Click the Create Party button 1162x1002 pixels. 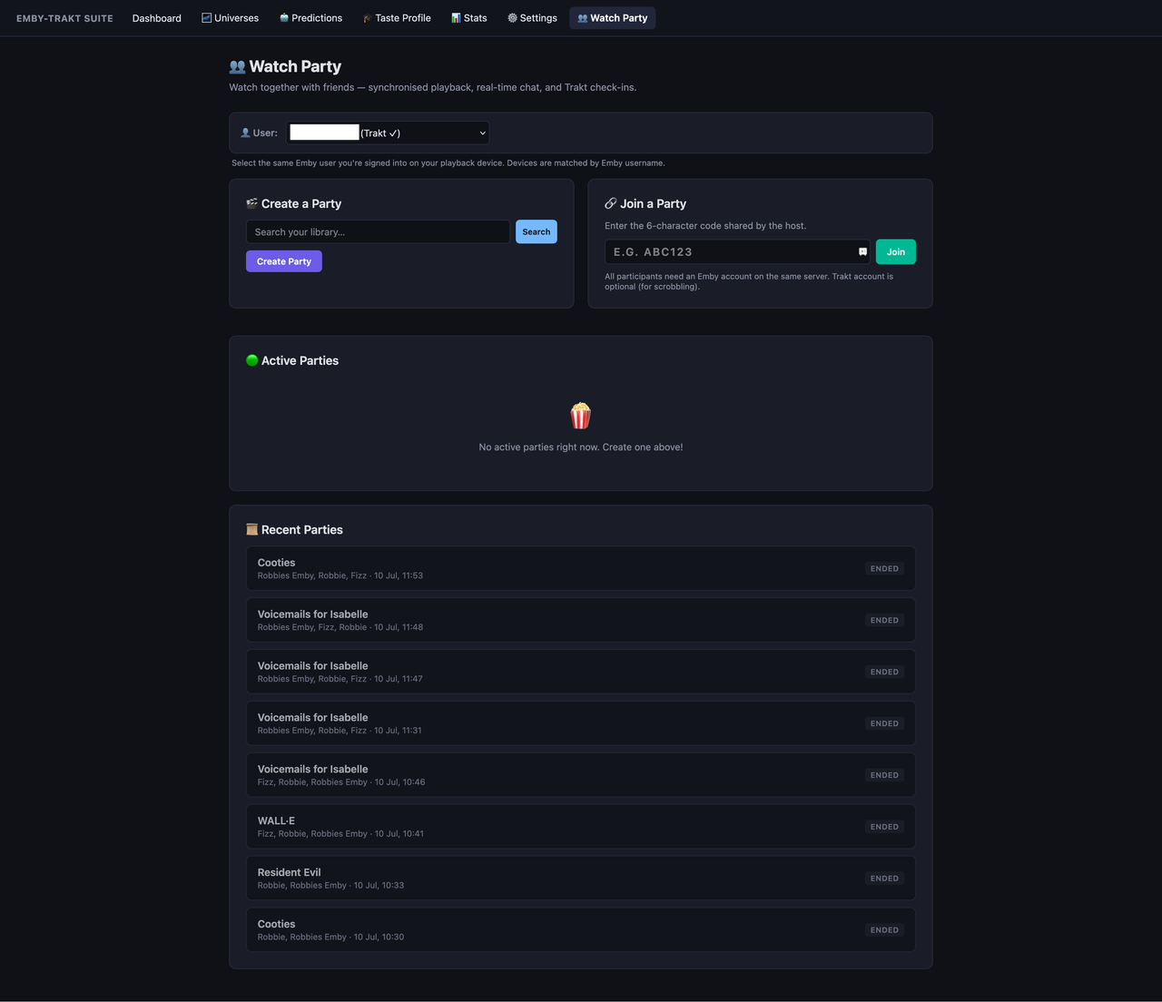pyautogui.click(x=283, y=261)
